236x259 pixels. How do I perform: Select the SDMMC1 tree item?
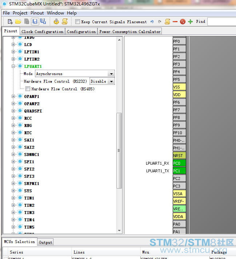pyautogui.click(x=32, y=155)
